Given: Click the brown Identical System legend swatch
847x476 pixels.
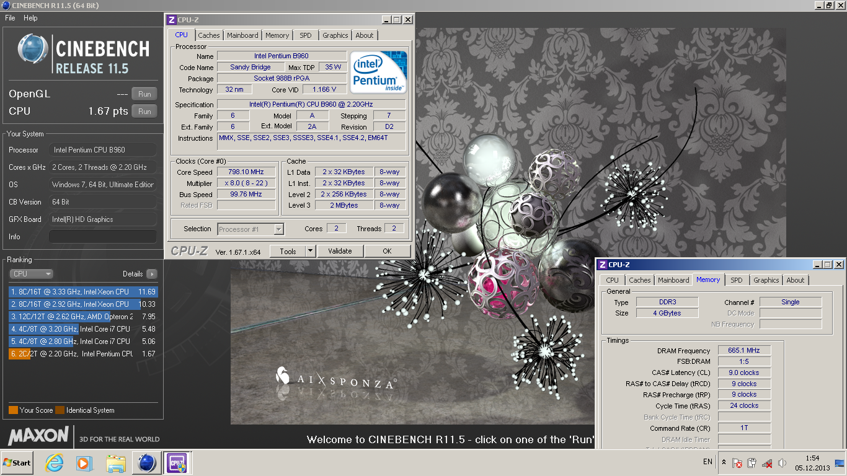Looking at the screenshot, I should pyautogui.click(x=60, y=410).
